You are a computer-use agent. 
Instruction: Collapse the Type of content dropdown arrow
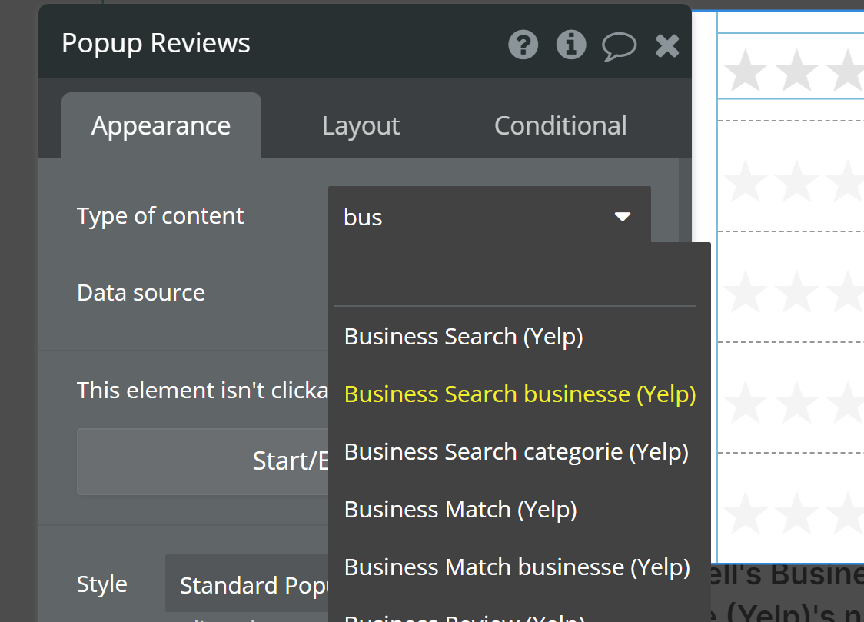pos(623,217)
